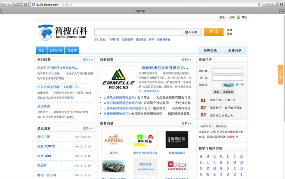285x179 pixels.
Task: Focus the 验证码 input field
Action: (216, 85)
